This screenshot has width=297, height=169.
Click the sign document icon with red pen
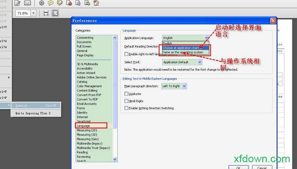[96, 3]
